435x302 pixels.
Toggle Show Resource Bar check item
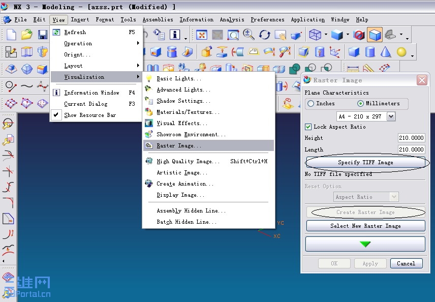click(96, 115)
